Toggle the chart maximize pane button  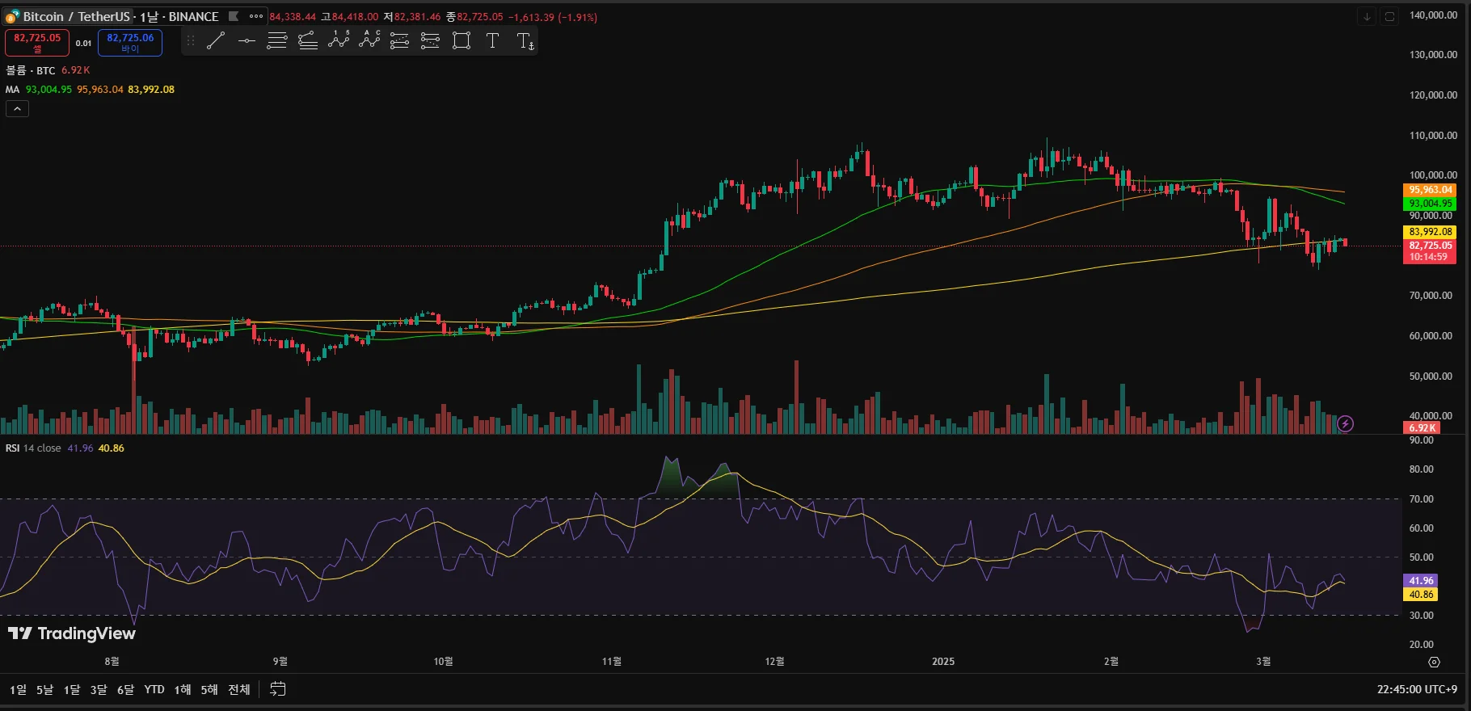coord(1389,17)
